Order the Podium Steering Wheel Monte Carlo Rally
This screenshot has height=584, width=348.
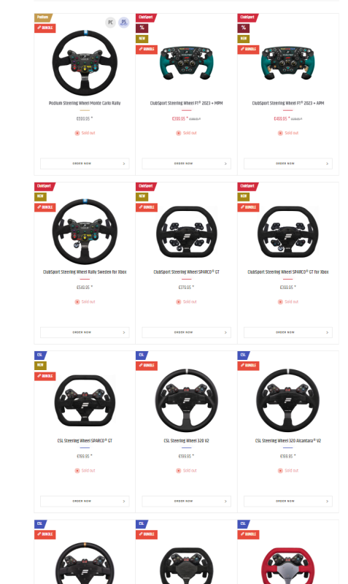tap(85, 164)
